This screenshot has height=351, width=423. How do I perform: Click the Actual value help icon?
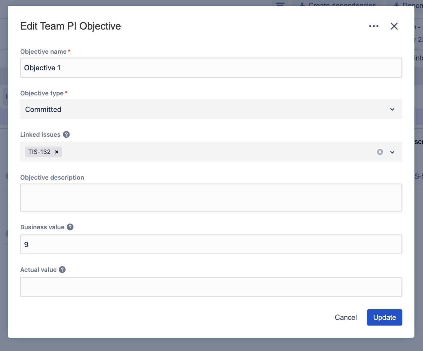pos(62,270)
